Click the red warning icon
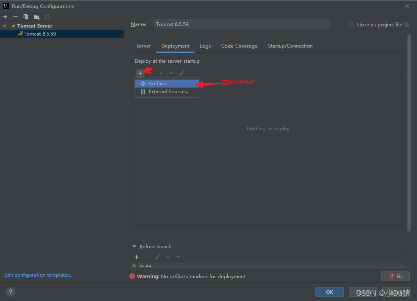417x301 pixels. point(132,276)
